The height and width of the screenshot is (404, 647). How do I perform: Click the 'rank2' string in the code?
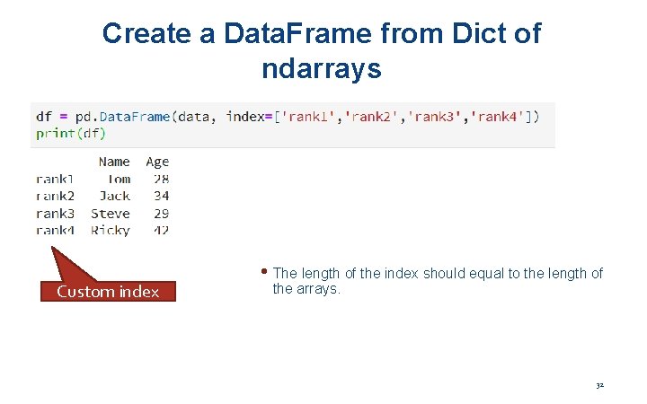click(x=370, y=117)
